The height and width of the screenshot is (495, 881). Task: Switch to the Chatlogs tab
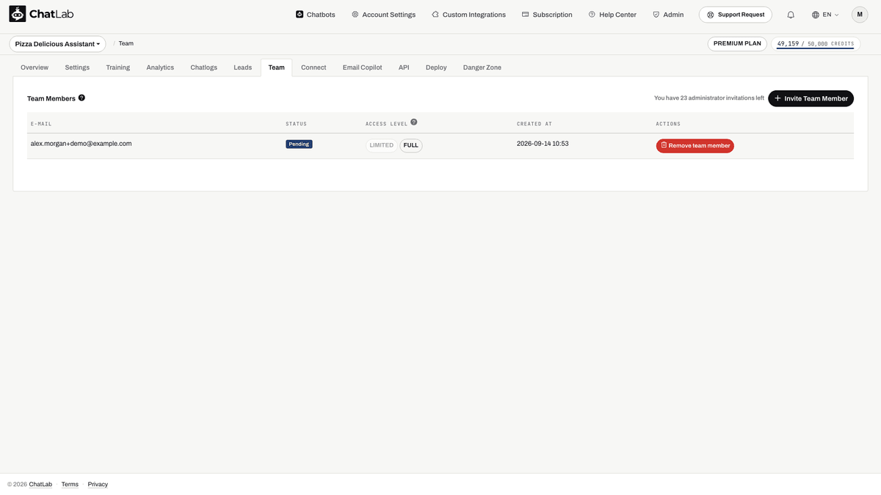click(x=203, y=67)
